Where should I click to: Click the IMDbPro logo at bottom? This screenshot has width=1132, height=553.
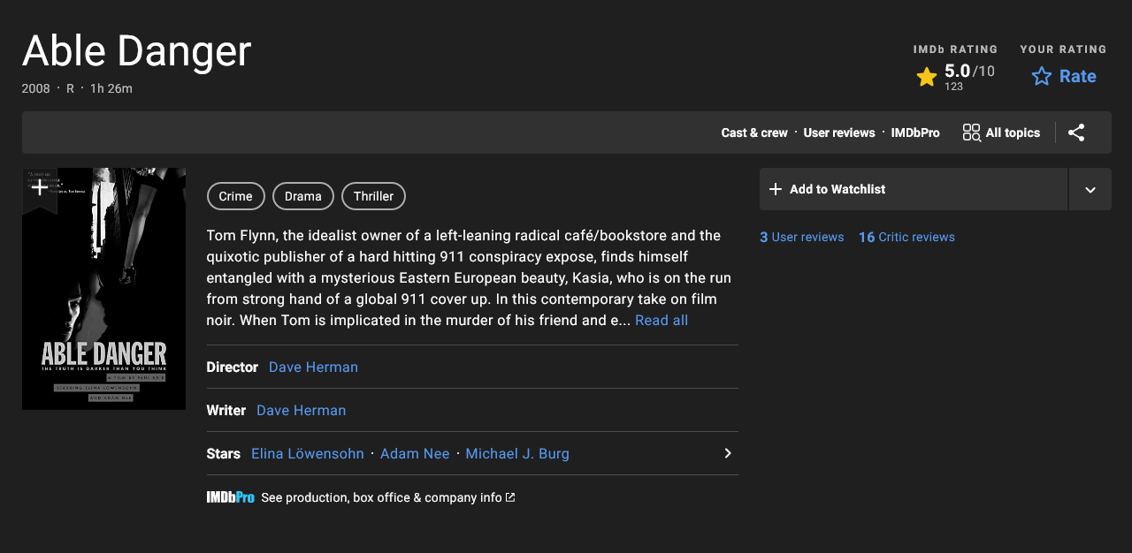(231, 497)
